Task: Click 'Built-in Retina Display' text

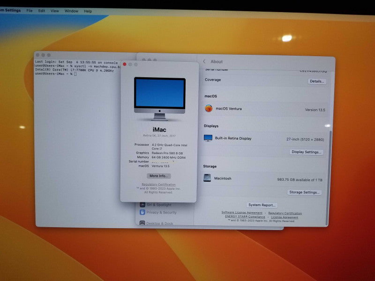Action: [x=233, y=138]
